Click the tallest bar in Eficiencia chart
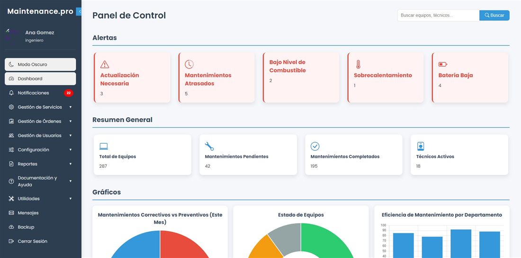Screen dimensions: 521x258 click(x=461, y=244)
